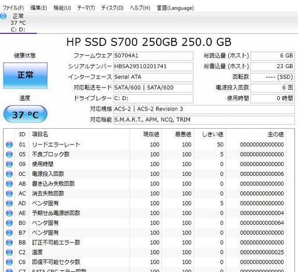Click raw value 000000000006
Image resolution: width=298 pixels, height=272 pixels.
tap(262, 174)
